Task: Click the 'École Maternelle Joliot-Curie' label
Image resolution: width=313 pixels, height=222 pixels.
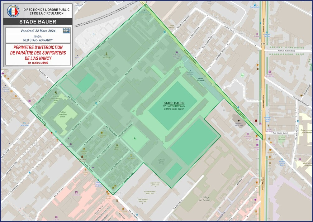Action: point(150,192)
